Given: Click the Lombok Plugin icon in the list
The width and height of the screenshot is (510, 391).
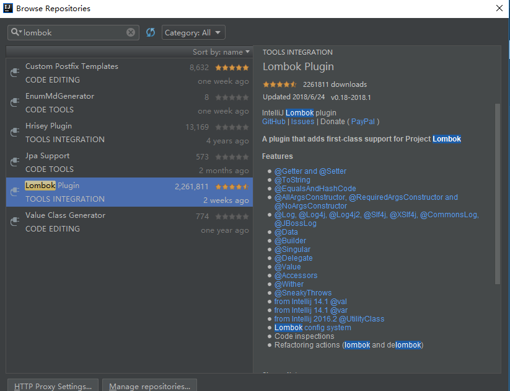Looking at the screenshot, I should (x=14, y=192).
